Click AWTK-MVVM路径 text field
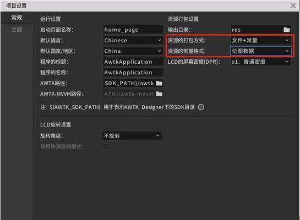Screen dimensions: 300x220 (x=129, y=94)
